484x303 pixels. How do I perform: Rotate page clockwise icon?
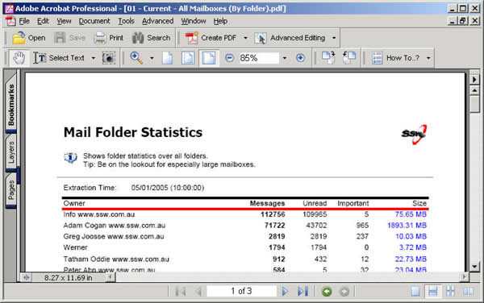[328, 58]
